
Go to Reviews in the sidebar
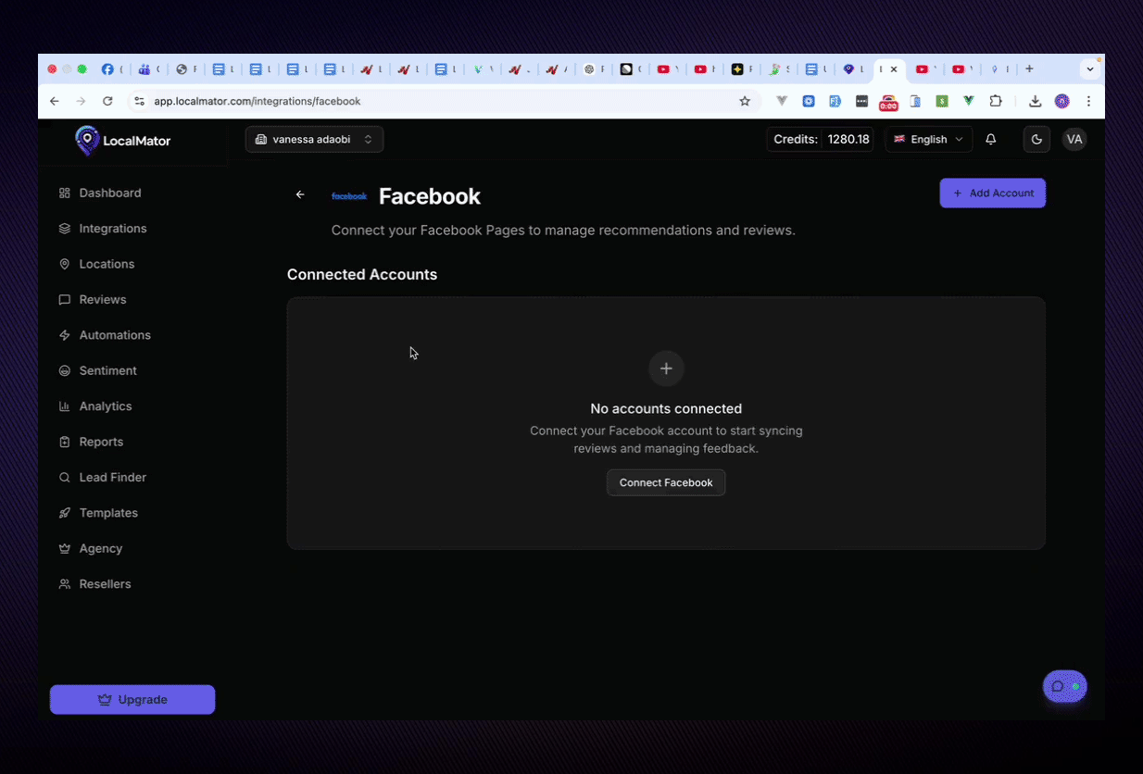pyautogui.click(x=102, y=300)
